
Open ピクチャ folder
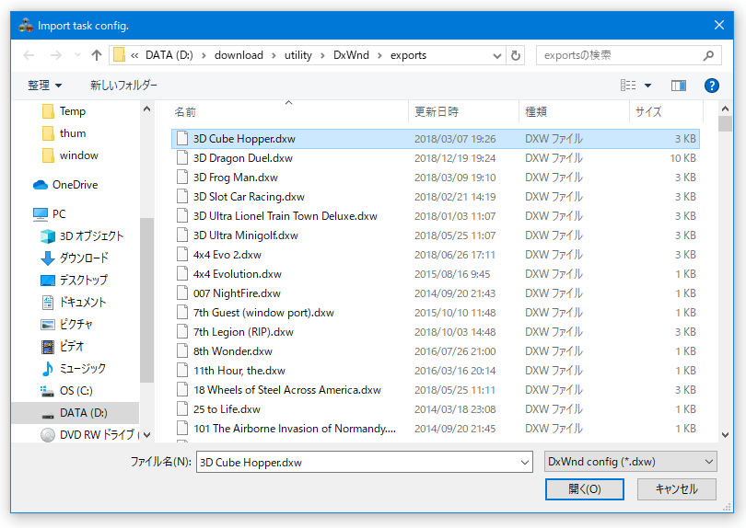76,324
